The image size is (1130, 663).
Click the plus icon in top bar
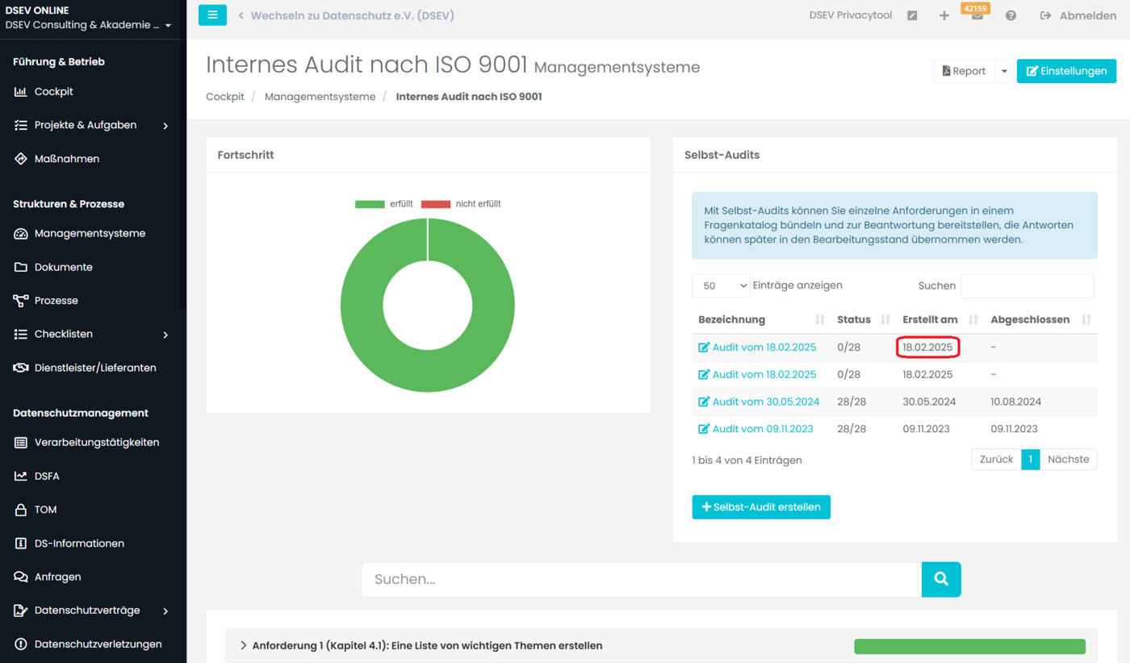(944, 16)
